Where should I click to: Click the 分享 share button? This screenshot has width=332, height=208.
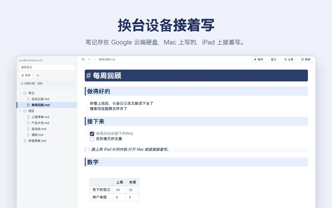(289, 60)
